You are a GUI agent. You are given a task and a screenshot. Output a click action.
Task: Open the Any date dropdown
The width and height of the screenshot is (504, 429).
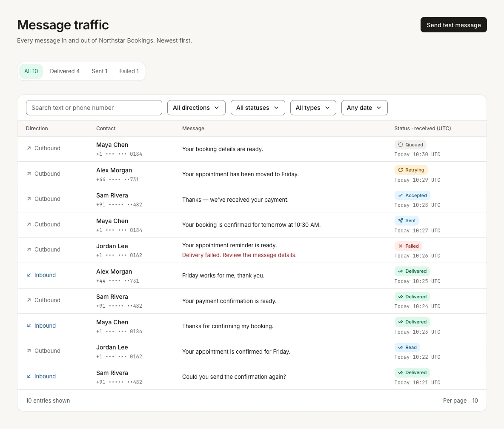(364, 108)
